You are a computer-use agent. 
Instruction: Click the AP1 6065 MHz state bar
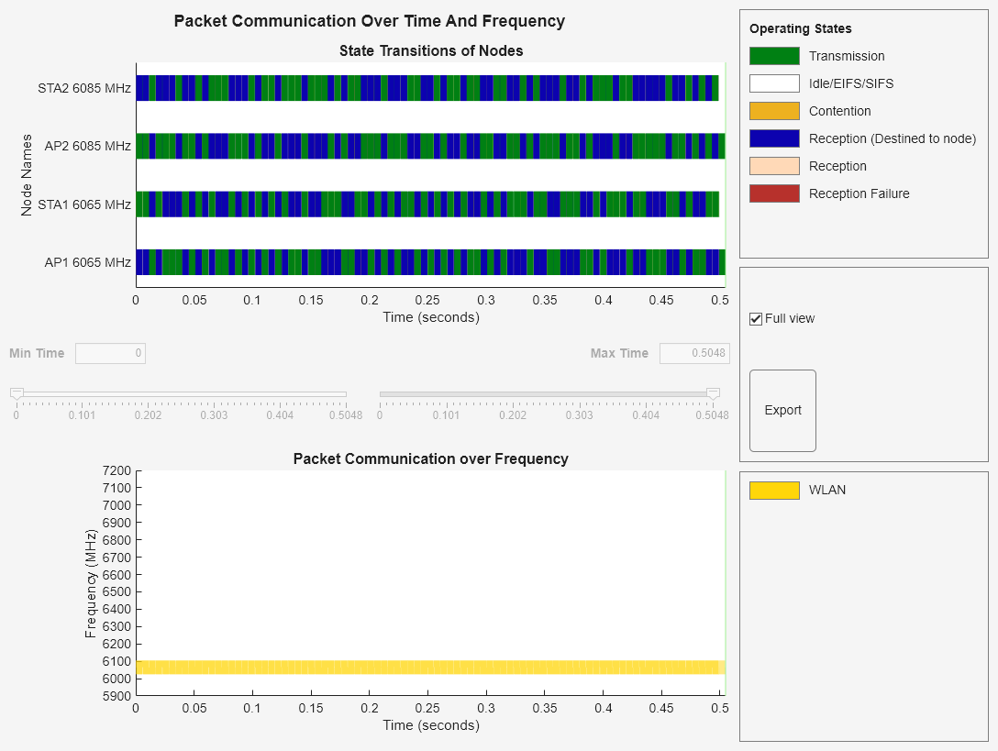pyautogui.click(x=430, y=262)
